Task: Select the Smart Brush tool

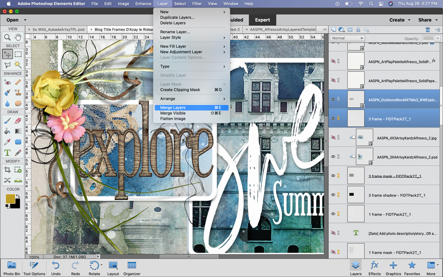Action: [x=8, y=93]
